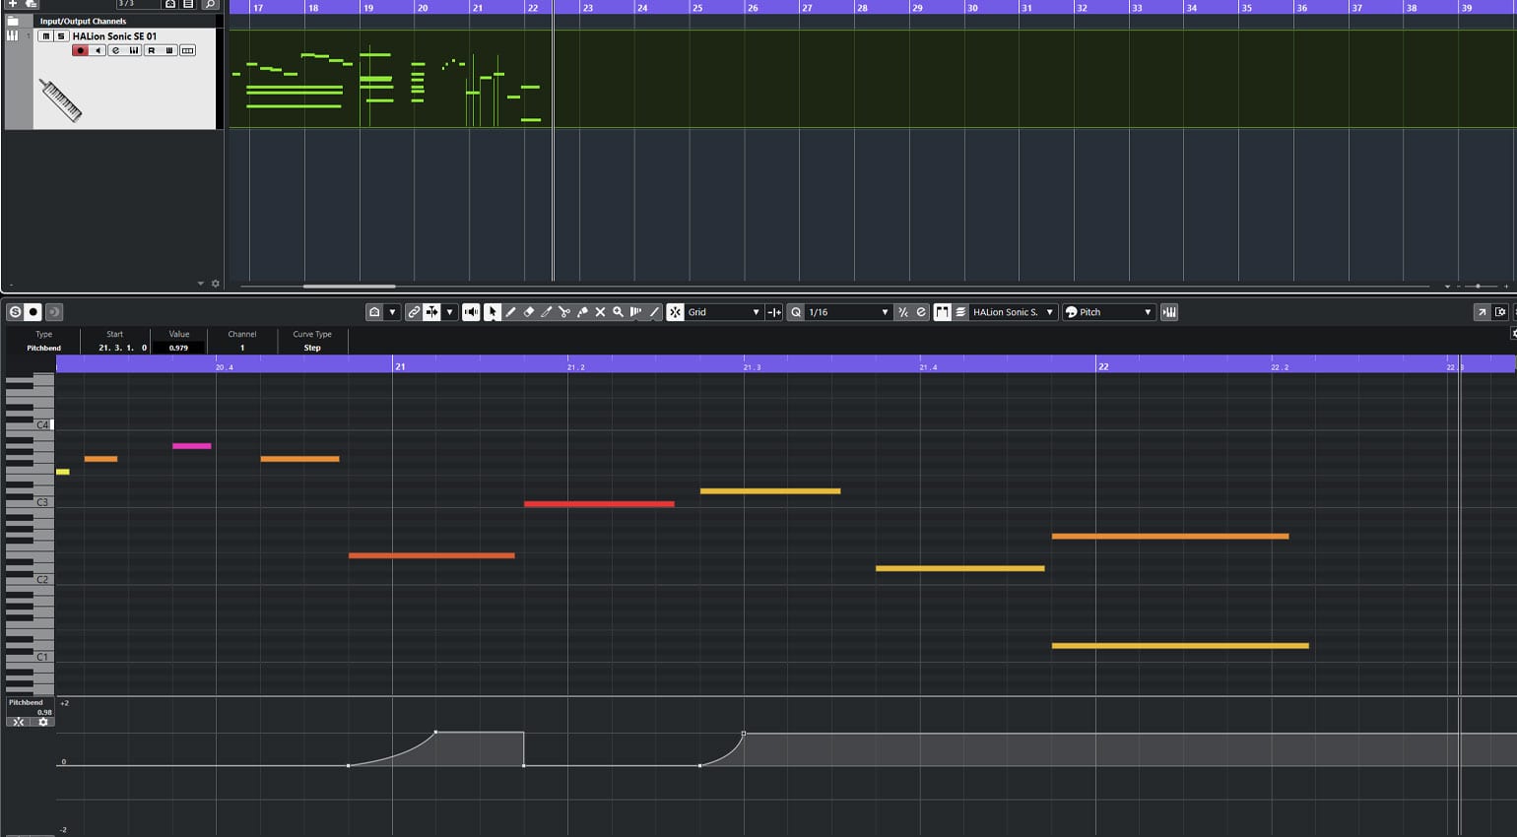Click the horizontal scrollbar in project window
Viewport: 1517px width, 837px height.
349,287
